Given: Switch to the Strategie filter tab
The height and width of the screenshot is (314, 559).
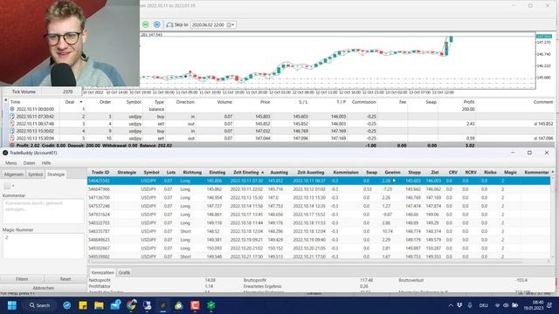Looking at the screenshot, I should coord(56,174).
